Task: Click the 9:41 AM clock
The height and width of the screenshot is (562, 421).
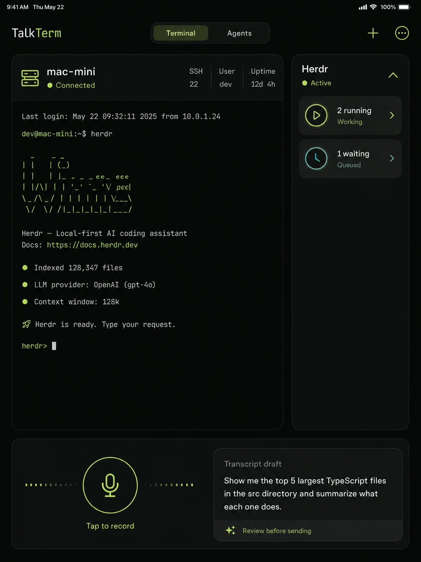Action: tap(17, 7)
